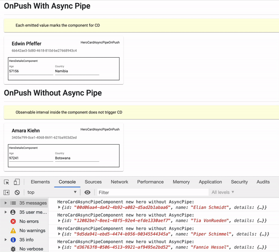Click the console Filter input field

coord(153,192)
